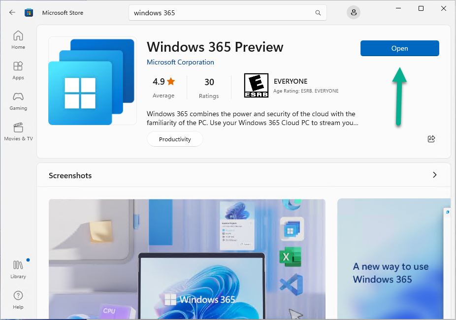456x320 pixels.
Task: Open the Microsoft Corporation publisher link
Action: click(x=180, y=62)
